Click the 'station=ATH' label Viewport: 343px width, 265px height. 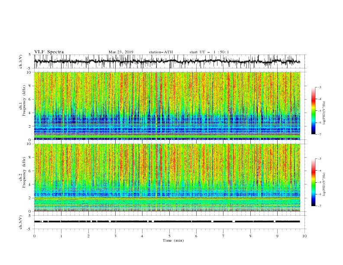coord(161,52)
